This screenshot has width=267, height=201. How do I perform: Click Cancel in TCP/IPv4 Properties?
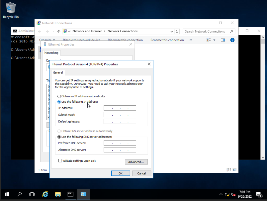click(142, 173)
